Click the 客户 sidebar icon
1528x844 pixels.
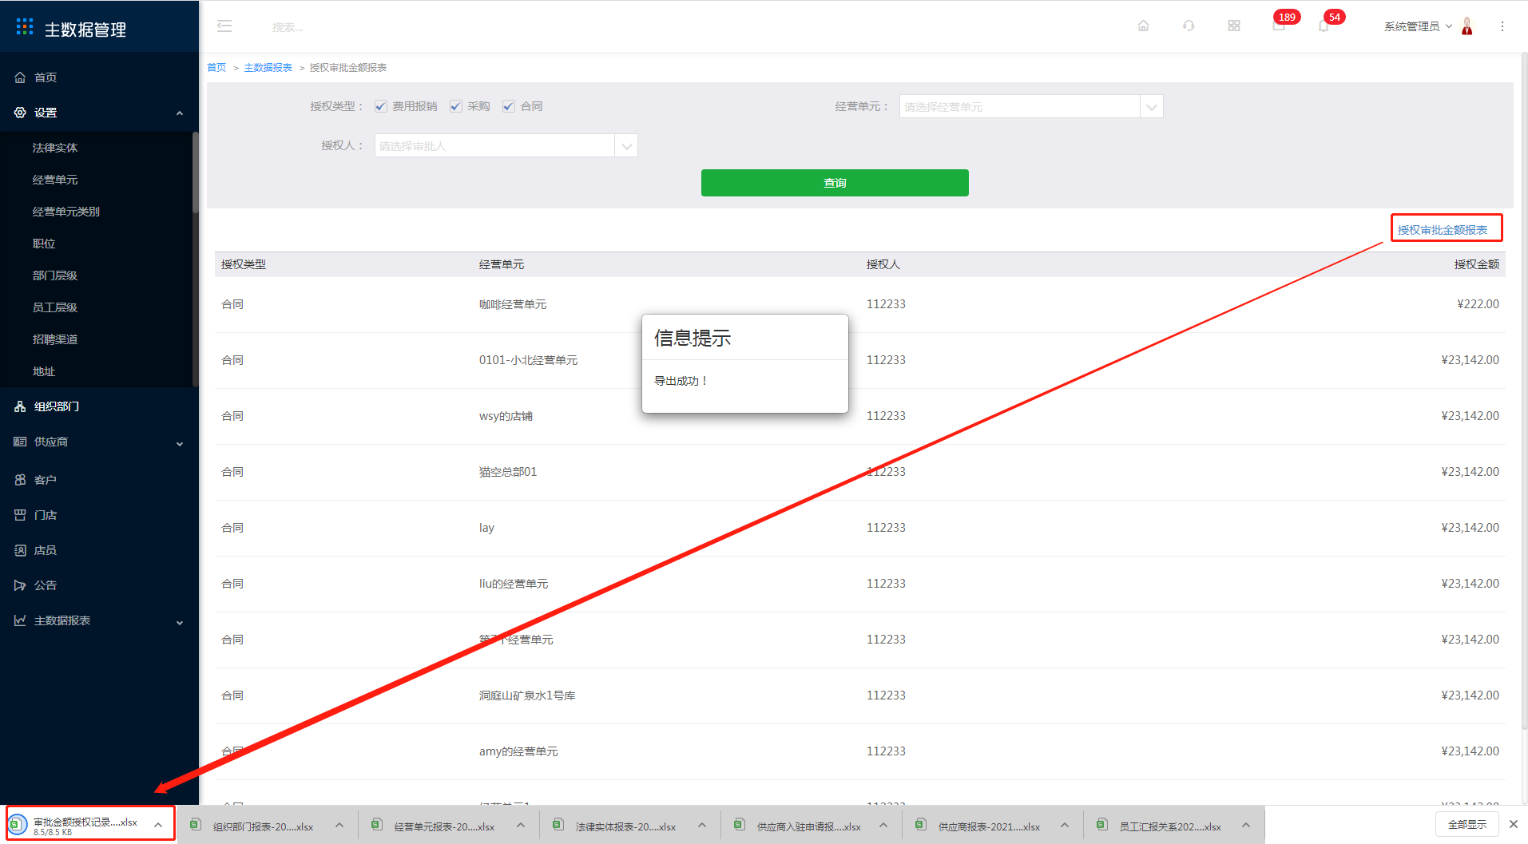(20, 480)
